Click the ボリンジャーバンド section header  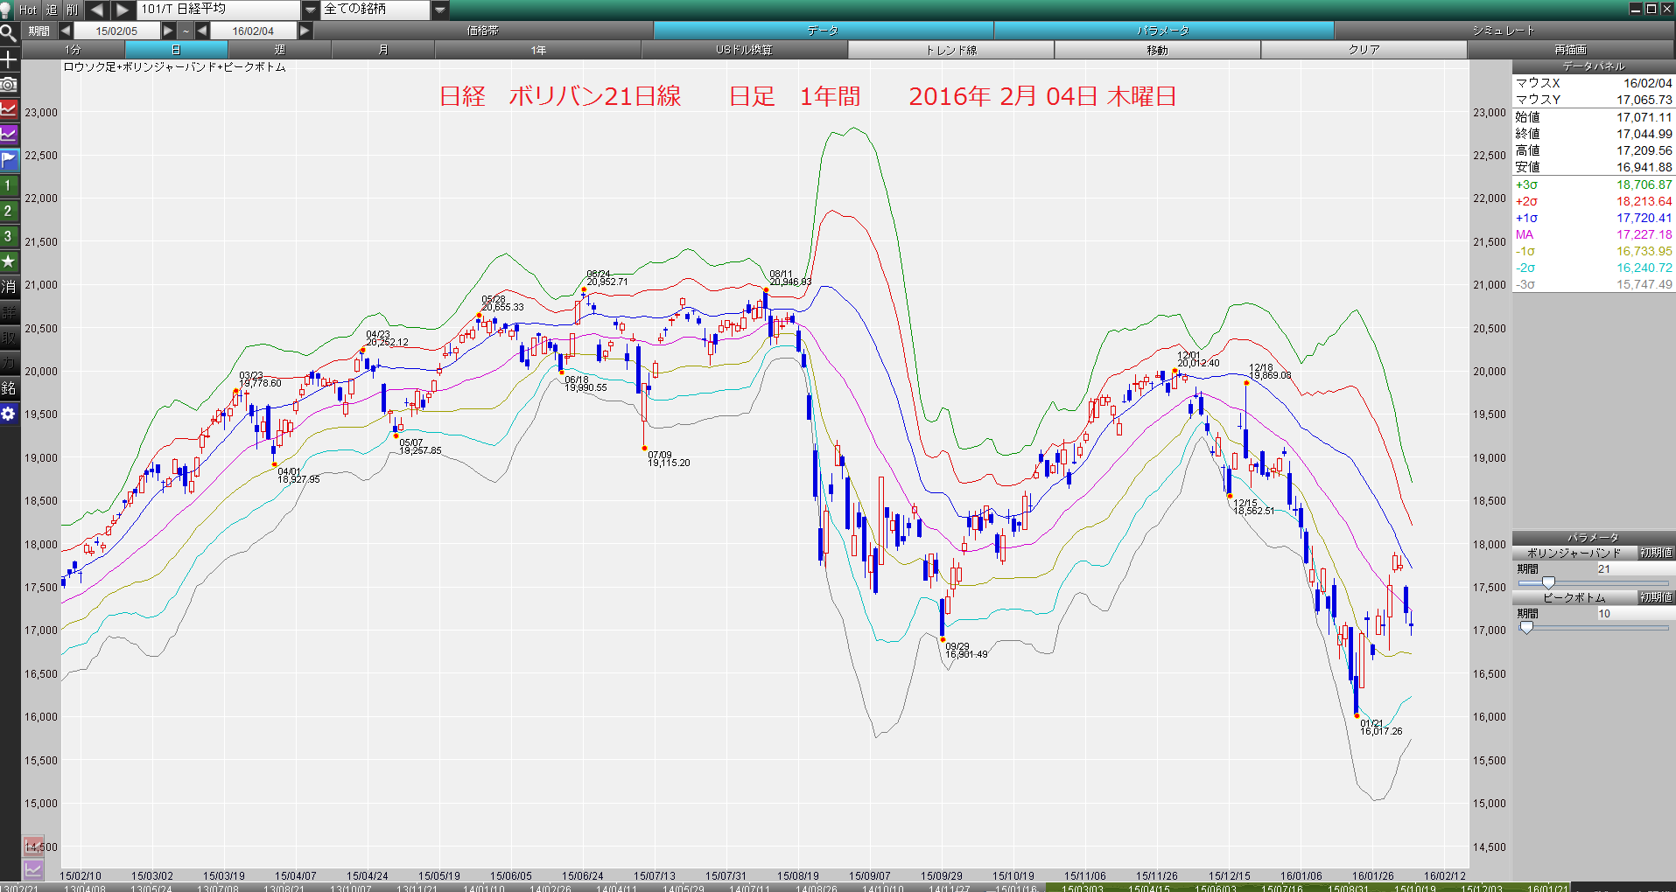1575,553
